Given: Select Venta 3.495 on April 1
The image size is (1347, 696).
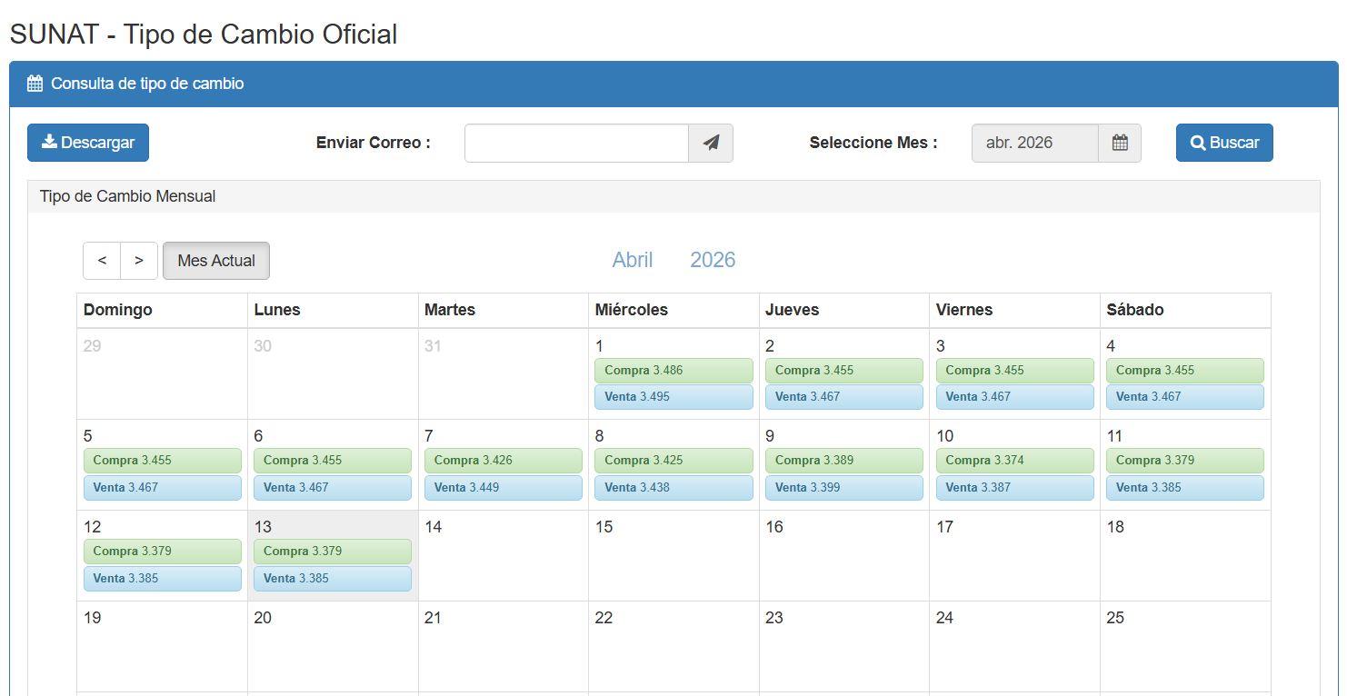Looking at the screenshot, I should (673, 397).
